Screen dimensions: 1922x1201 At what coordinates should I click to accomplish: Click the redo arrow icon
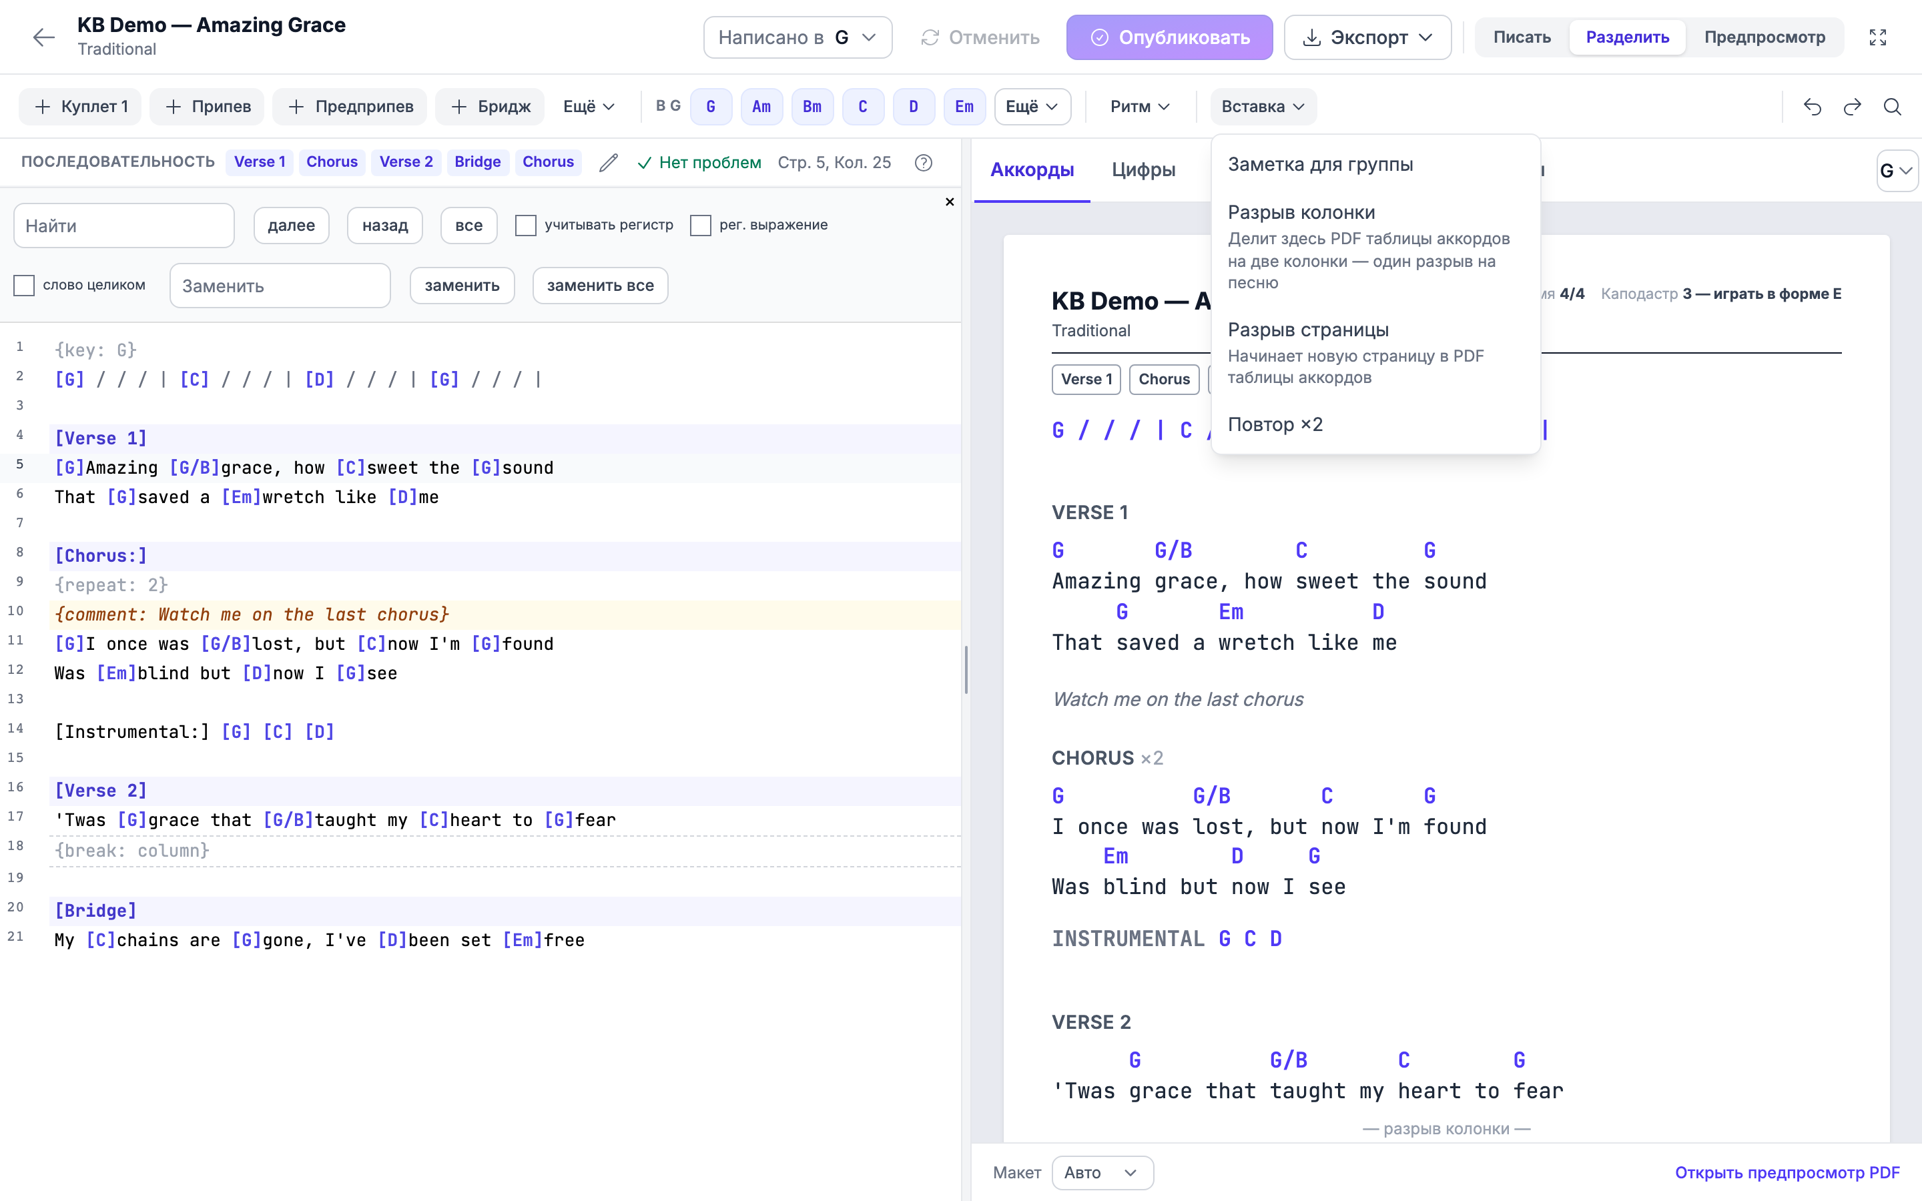(1852, 107)
